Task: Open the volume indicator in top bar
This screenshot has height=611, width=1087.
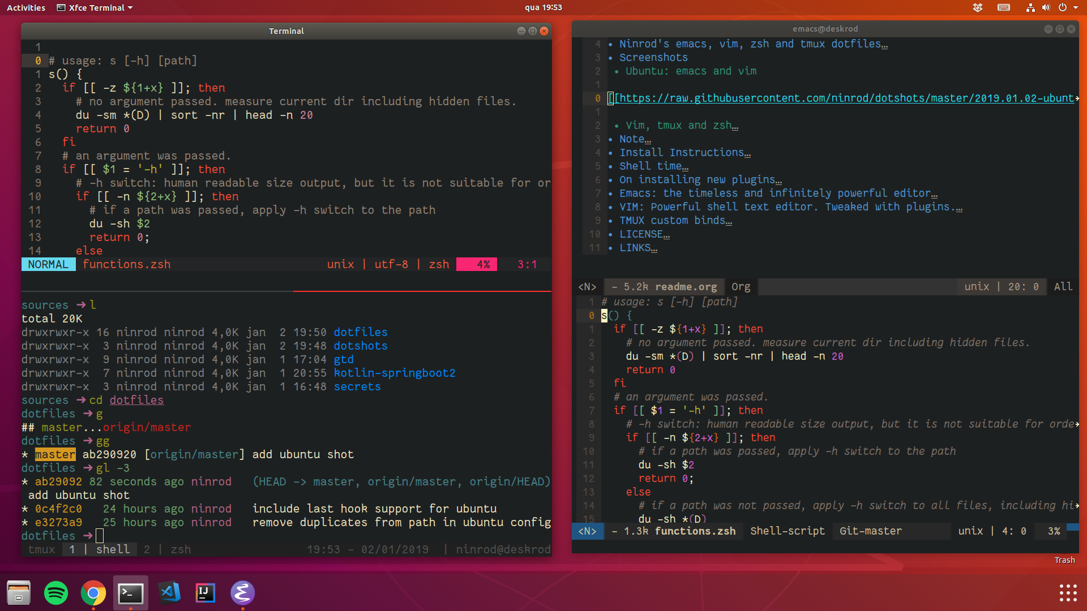Action: tap(1046, 7)
